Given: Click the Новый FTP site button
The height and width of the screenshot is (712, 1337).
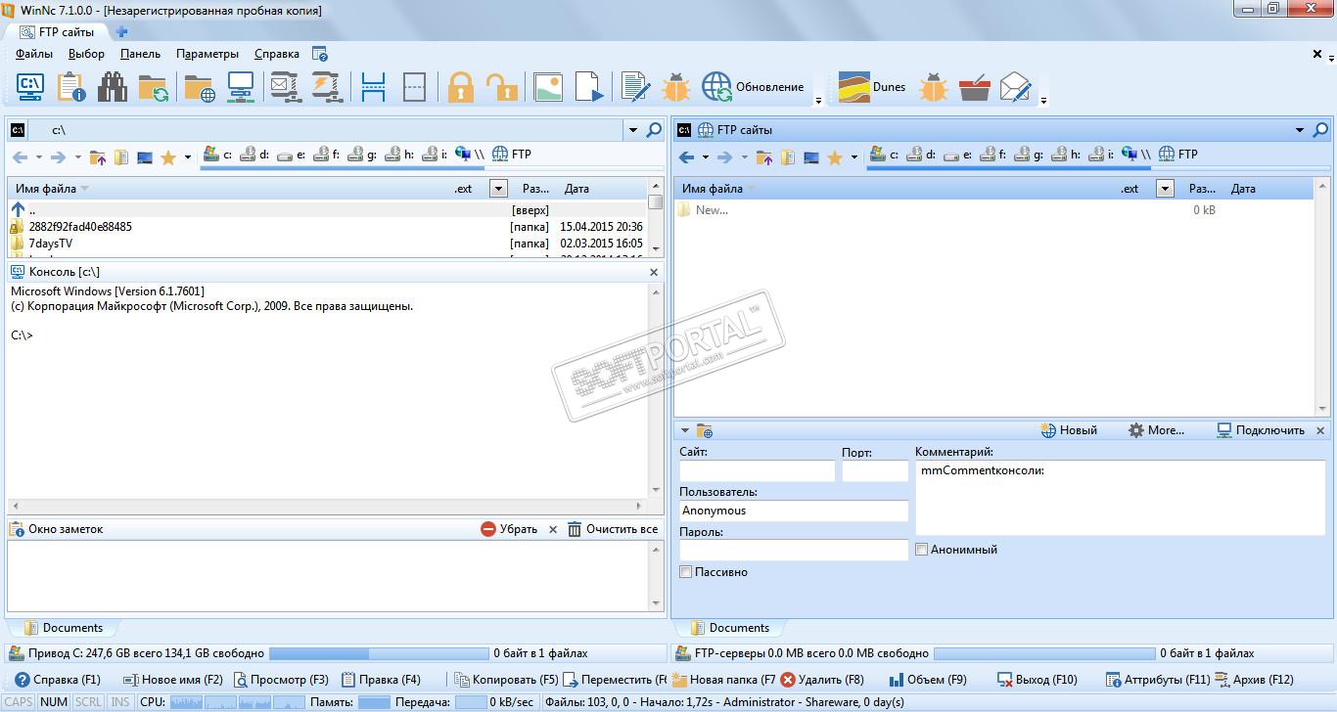Looking at the screenshot, I should (1069, 430).
